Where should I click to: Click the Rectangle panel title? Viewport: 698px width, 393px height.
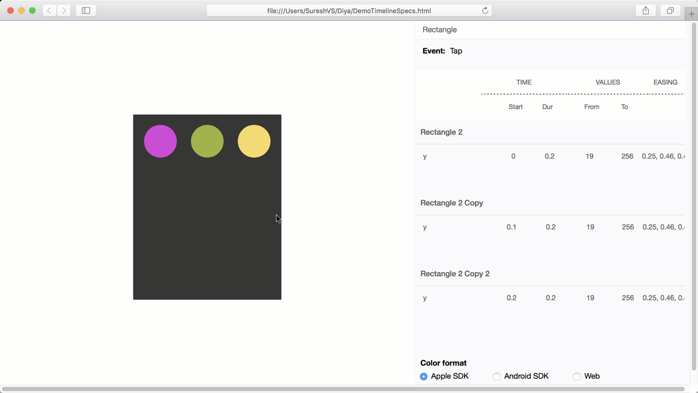point(440,29)
